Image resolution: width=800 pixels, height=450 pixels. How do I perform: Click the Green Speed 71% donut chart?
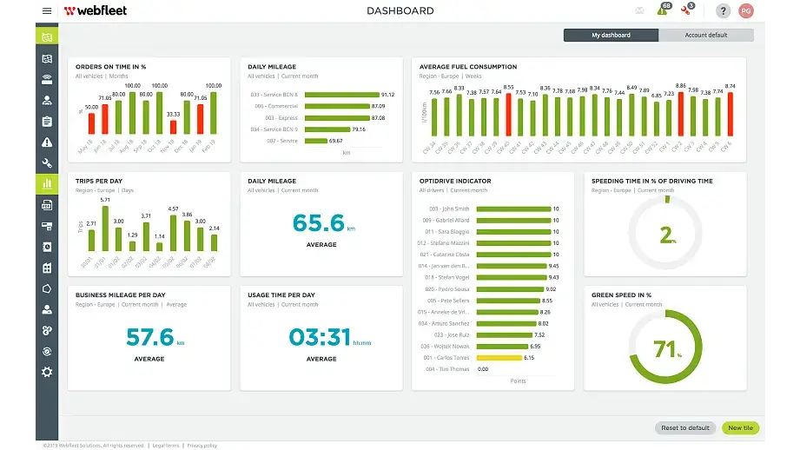[x=664, y=348]
